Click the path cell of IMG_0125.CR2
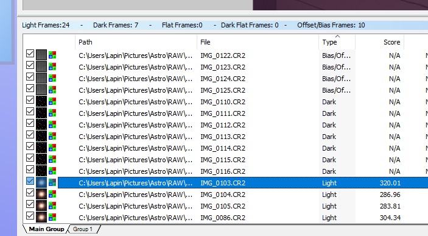Image resolution: width=428 pixels, height=236 pixels. click(x=135, y=90)
